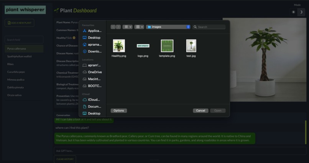Viewport: 309px width, 163px height.
Task: Go forward with the right chevron button
Action: (118, 27)
